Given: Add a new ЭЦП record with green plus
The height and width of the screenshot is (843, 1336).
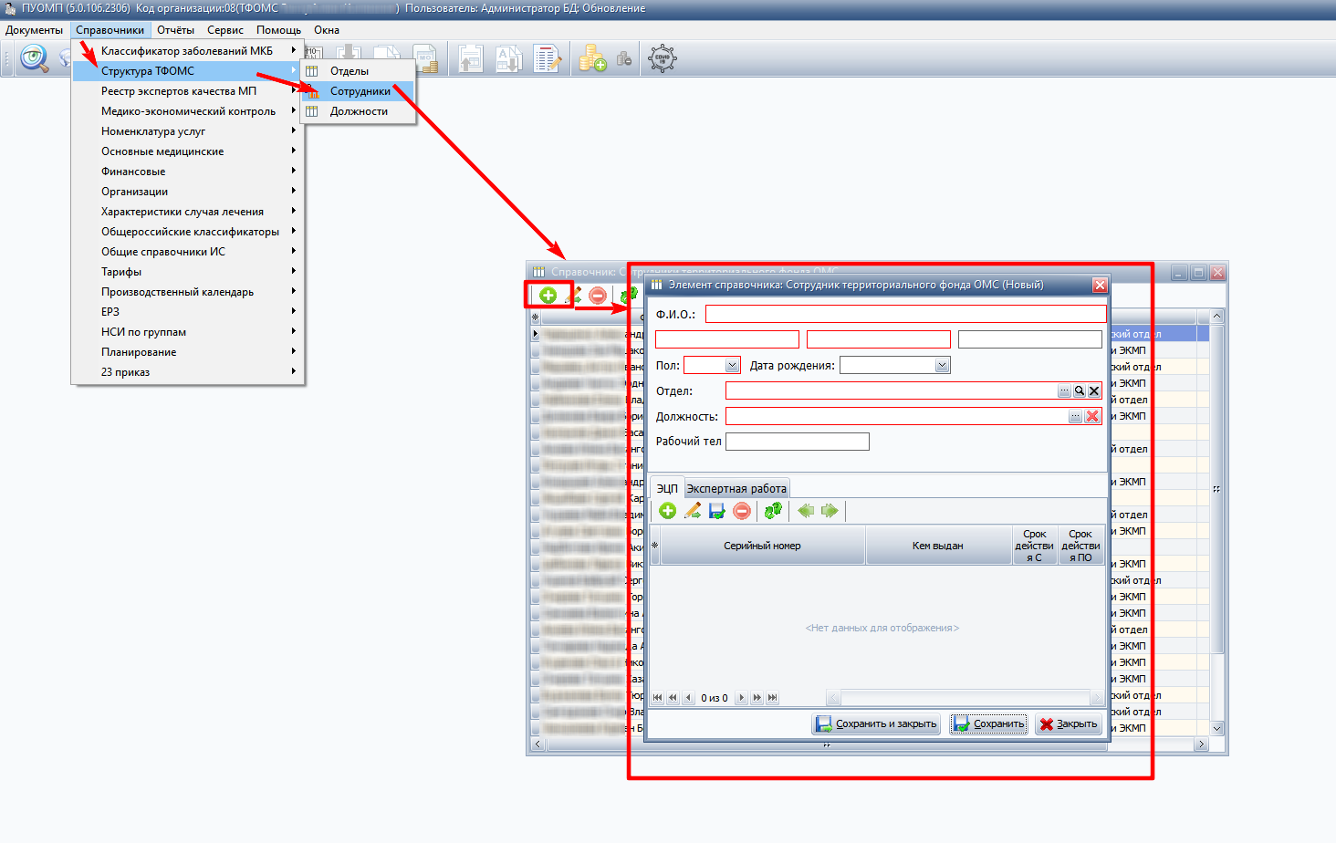Looking at the screenshot, I should coord(668,511).
